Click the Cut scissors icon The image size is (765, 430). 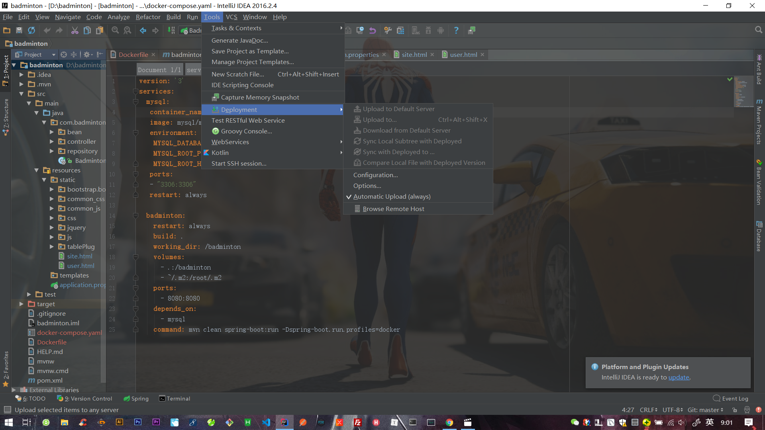pyautogui.click(x=75, y=30)
